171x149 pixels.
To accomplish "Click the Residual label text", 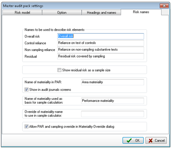I will coord(31,57).
